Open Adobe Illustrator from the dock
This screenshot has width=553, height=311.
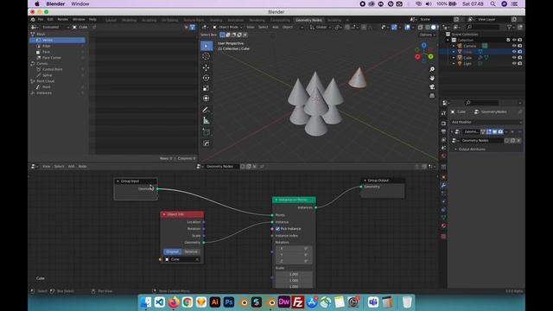(x=215, y=302)
